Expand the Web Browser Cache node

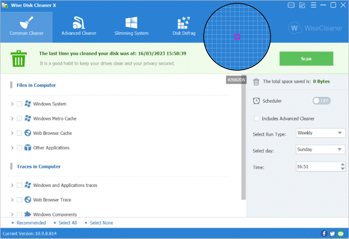pos(12,133)
